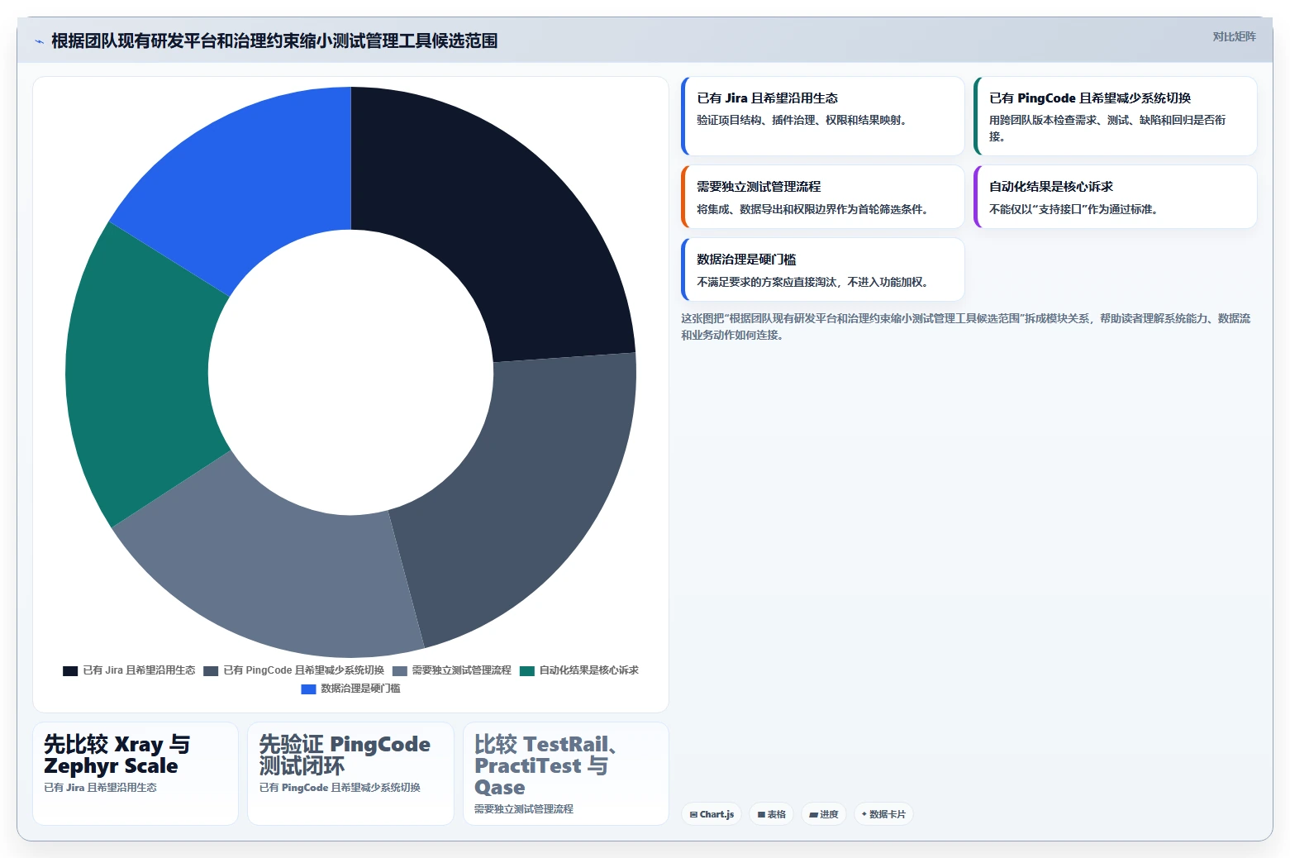Click the text 用跨团队版本检查需求、测试、缺陷和回归是否衔接。
The image size is (1290, 858).
coord(1107,128)
